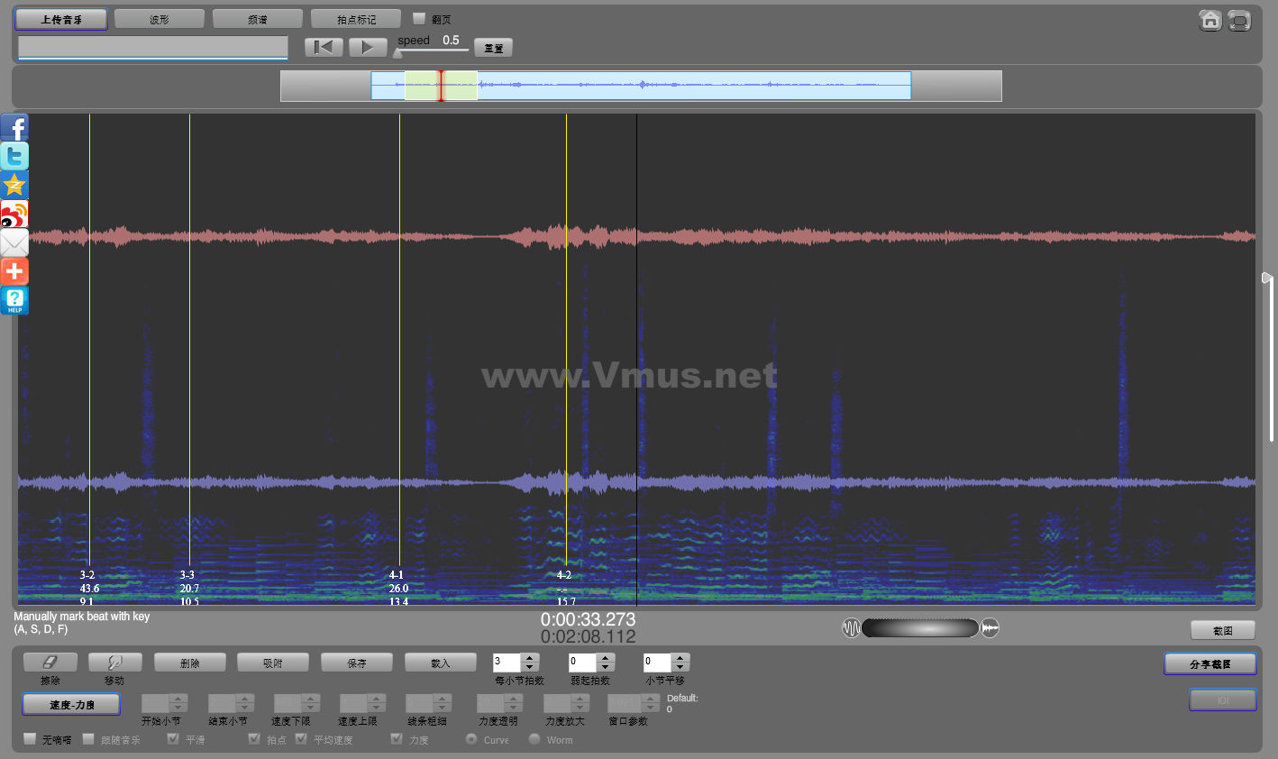Decrease the 小节平移 stepper value
Viewport: 1278px width, 759px height.
[680, 668]
